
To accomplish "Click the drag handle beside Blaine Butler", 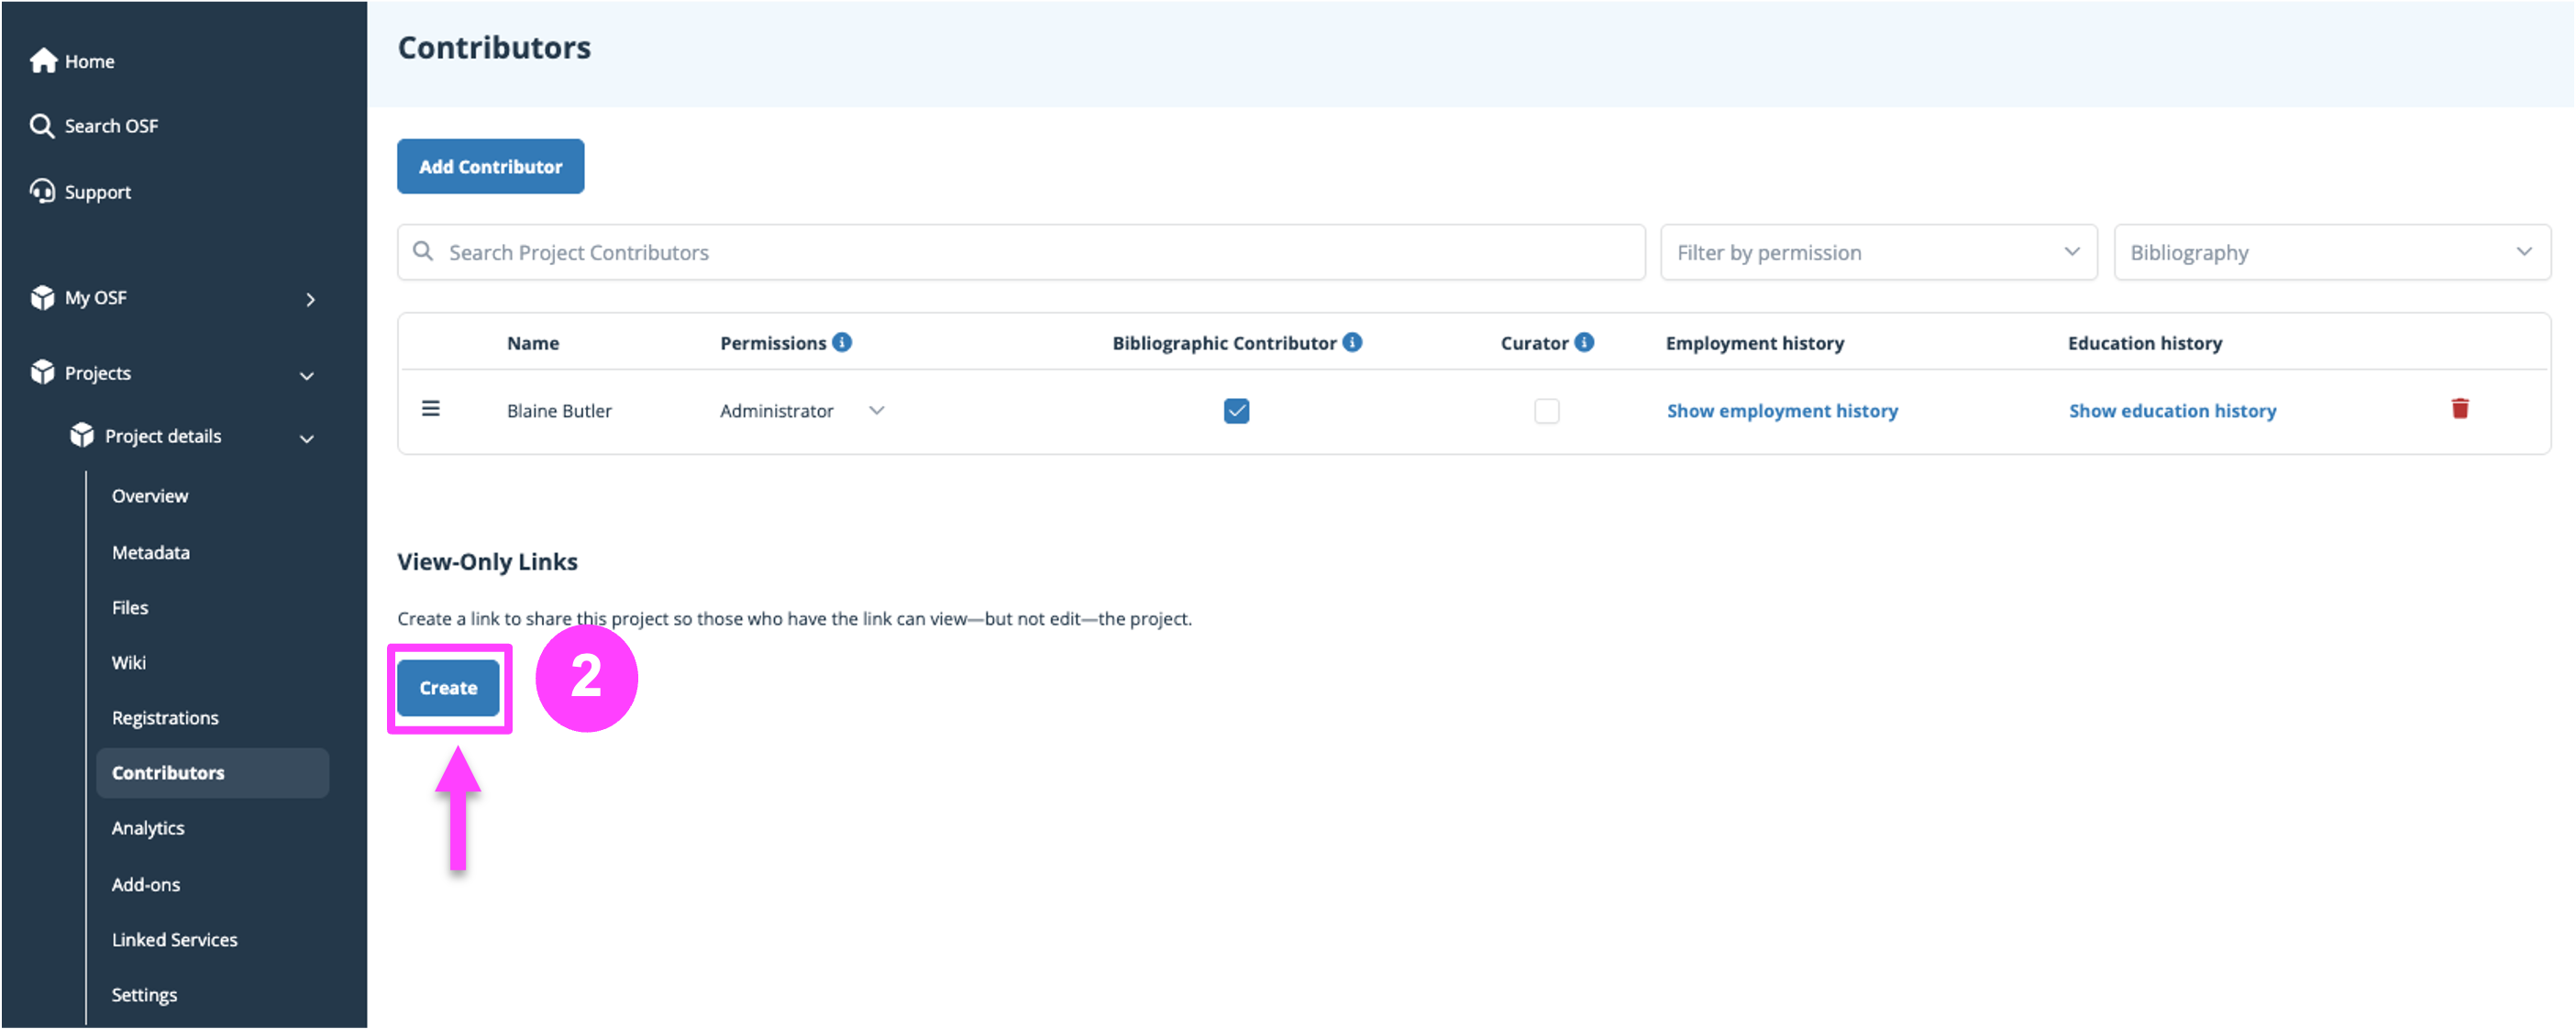I will coord(431,409).
